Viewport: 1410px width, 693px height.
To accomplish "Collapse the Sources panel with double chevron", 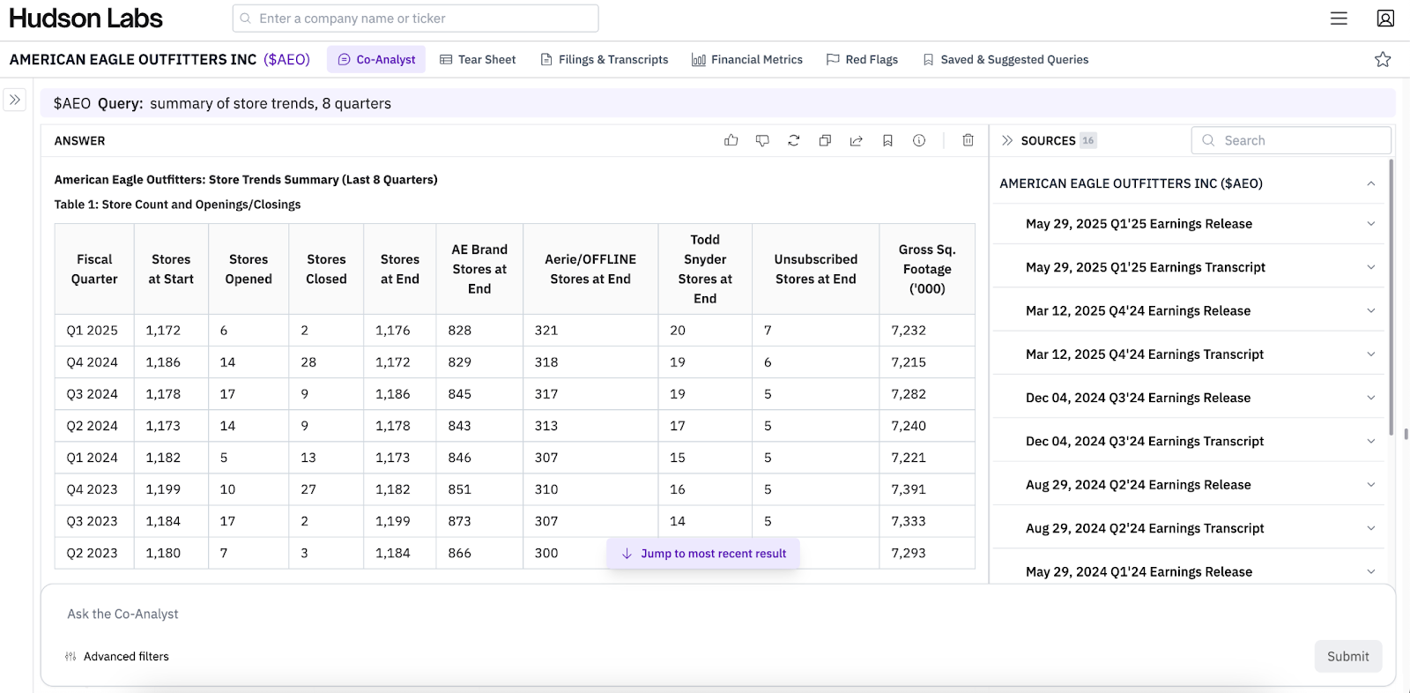I will tap(1007, 140).
